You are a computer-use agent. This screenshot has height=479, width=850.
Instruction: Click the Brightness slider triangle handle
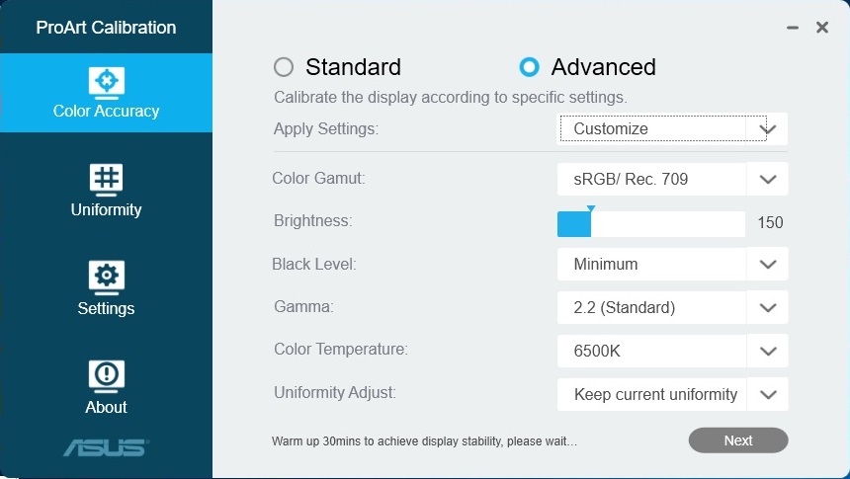[591, 208]
